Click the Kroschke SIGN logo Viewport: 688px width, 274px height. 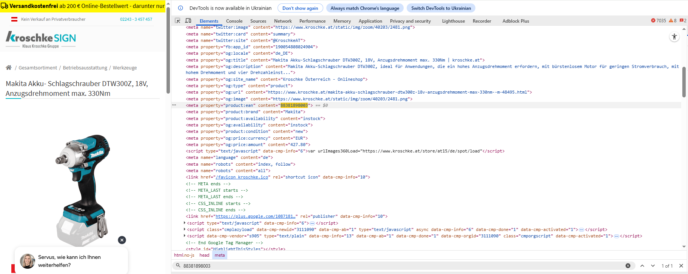click(x=41, y=39)
